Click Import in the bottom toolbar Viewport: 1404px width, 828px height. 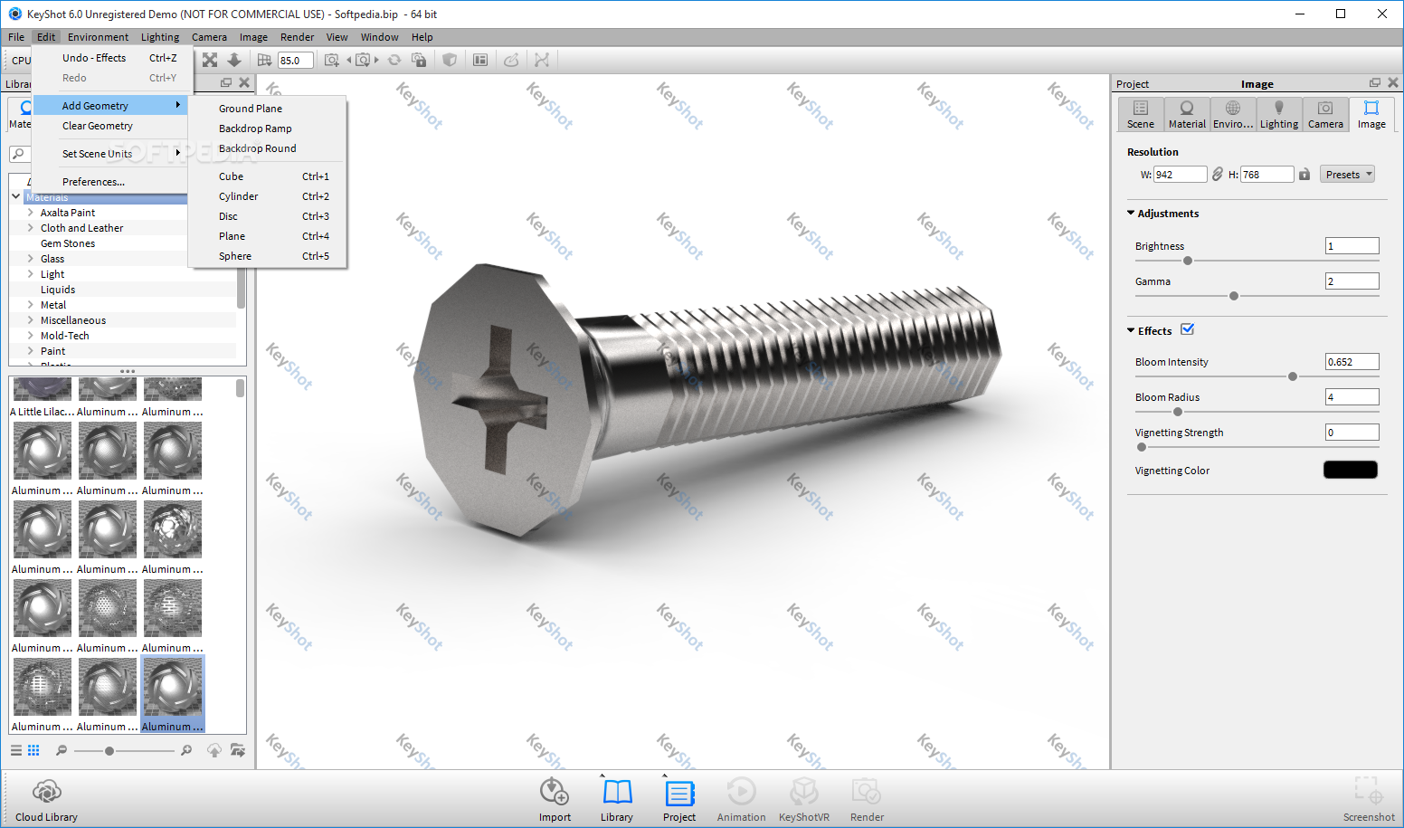pyautogui.click(x=555, y=800)
